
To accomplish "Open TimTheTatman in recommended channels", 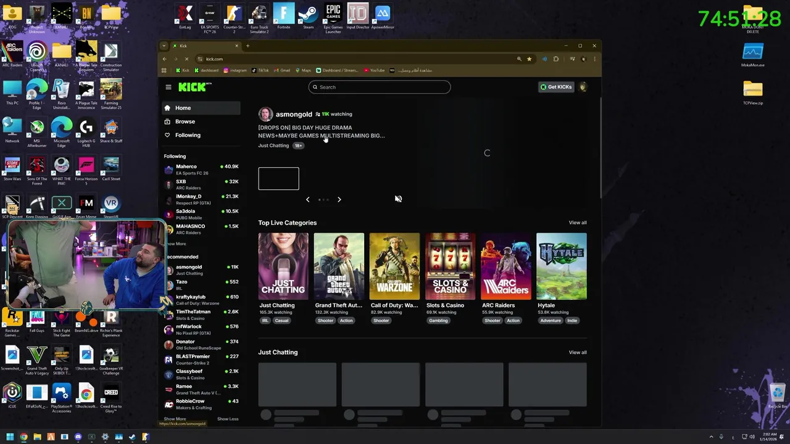I will pos(201,314).
